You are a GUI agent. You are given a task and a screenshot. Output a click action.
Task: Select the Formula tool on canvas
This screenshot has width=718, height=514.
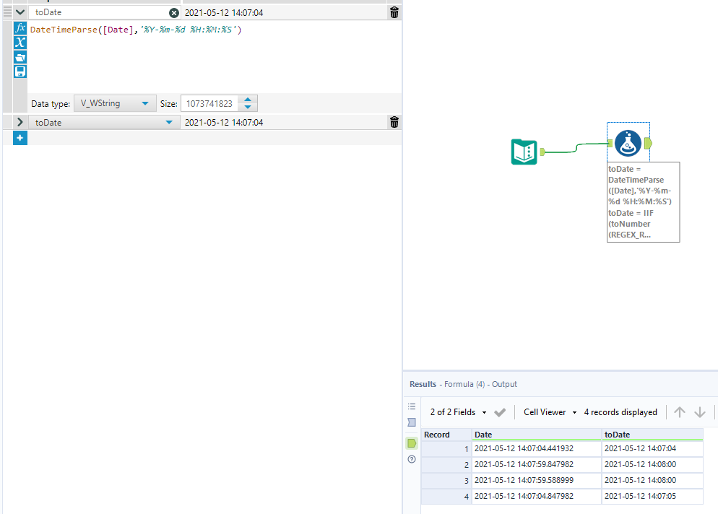pos(628,144)
